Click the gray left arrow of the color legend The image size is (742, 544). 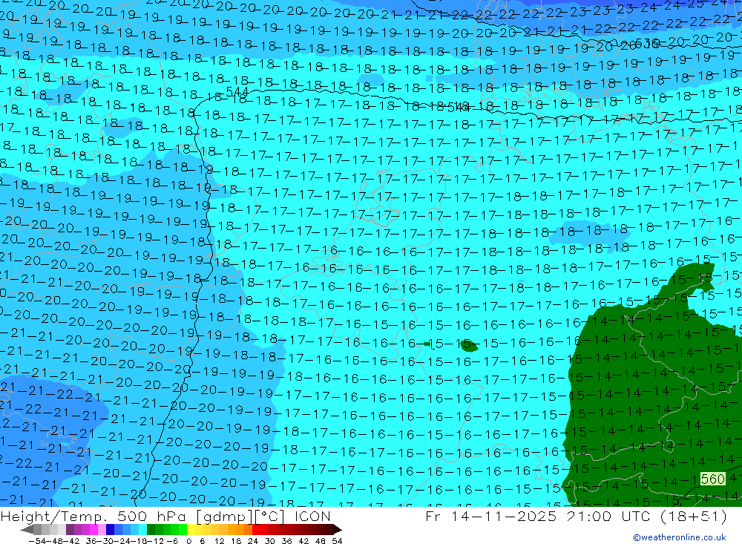point(27,529)
